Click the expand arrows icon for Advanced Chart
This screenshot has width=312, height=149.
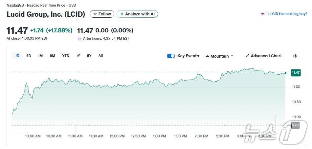click(x=247, y=56)
